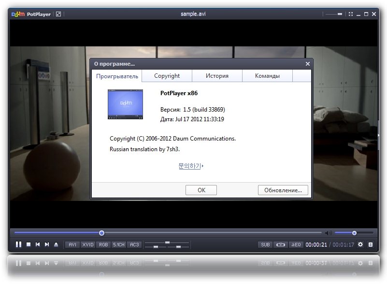
Task: Switch to the Copyright tab
Action: click(x=167, y=76)
